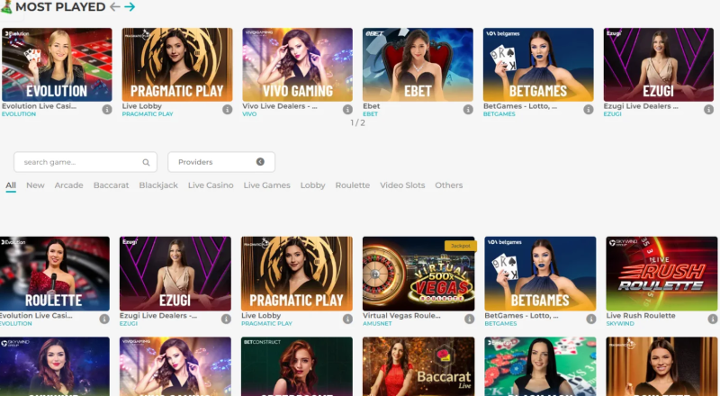Open info icon for Vivo Live Dealers
The width and height of the screenshot is (720, 396).
347,109
